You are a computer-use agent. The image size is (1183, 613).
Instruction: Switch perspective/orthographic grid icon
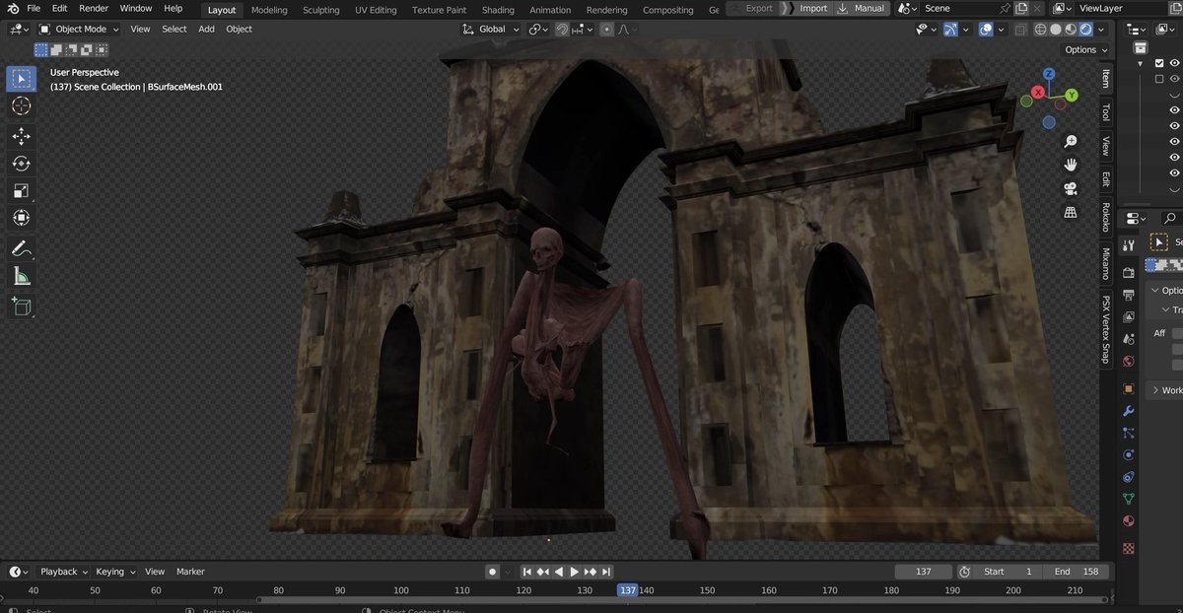[1071, 212]
